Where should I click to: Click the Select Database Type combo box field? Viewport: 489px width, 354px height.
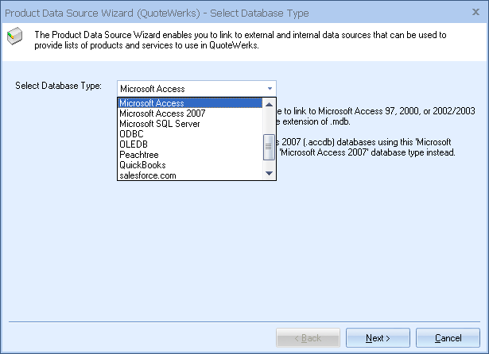189,88
